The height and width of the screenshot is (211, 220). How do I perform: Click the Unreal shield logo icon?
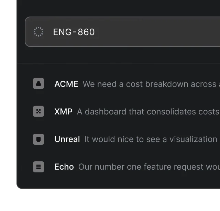tap(38, 139)
